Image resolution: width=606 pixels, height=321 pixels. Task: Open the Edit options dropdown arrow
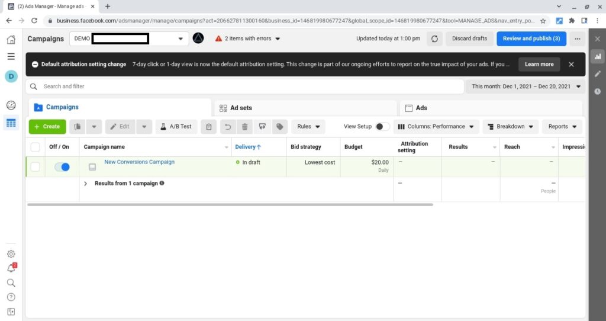[x=144, y=127]
